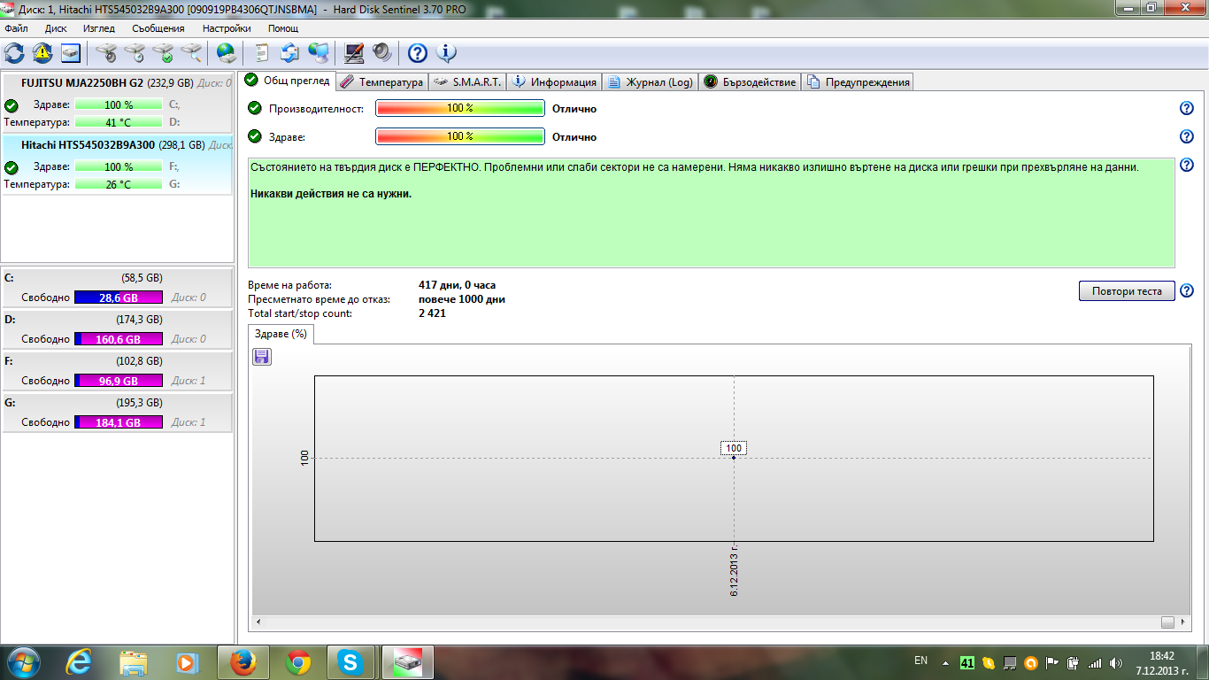Click the 100 data point on health graph
The width and height of the screenshot is (1209, 680).
[734, 457]
